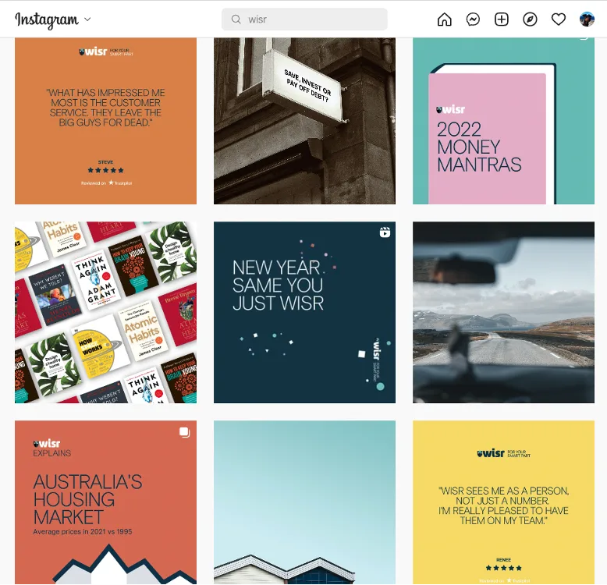The image size is (607, 585).
Task: Open the book covers collage post
Action: pyautogui.click(x=105, y=312)
